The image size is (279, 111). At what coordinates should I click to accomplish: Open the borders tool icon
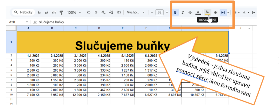pyautogui.click(x=215, y=13)
